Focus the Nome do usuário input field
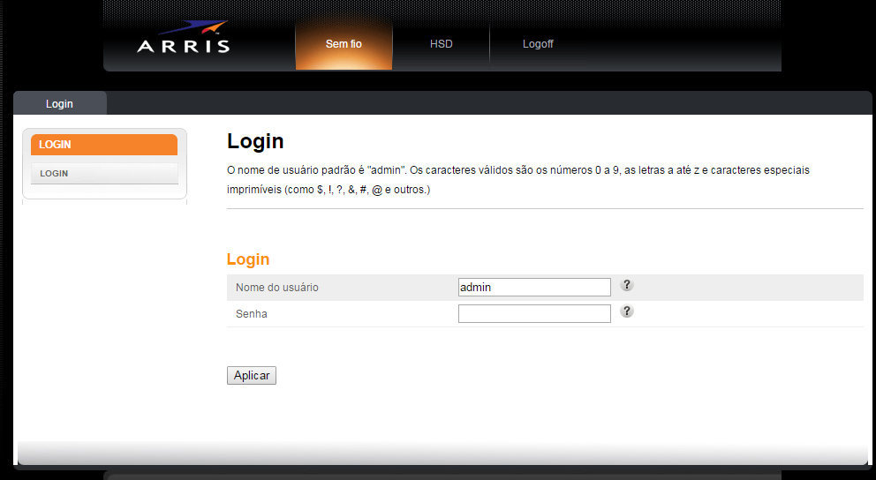The height and width of the screenshot is (480, 876). [x=534, y=288]
